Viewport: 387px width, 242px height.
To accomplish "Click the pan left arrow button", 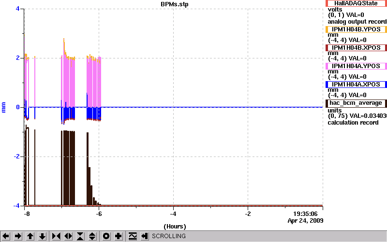I will (x=6, y=236).
